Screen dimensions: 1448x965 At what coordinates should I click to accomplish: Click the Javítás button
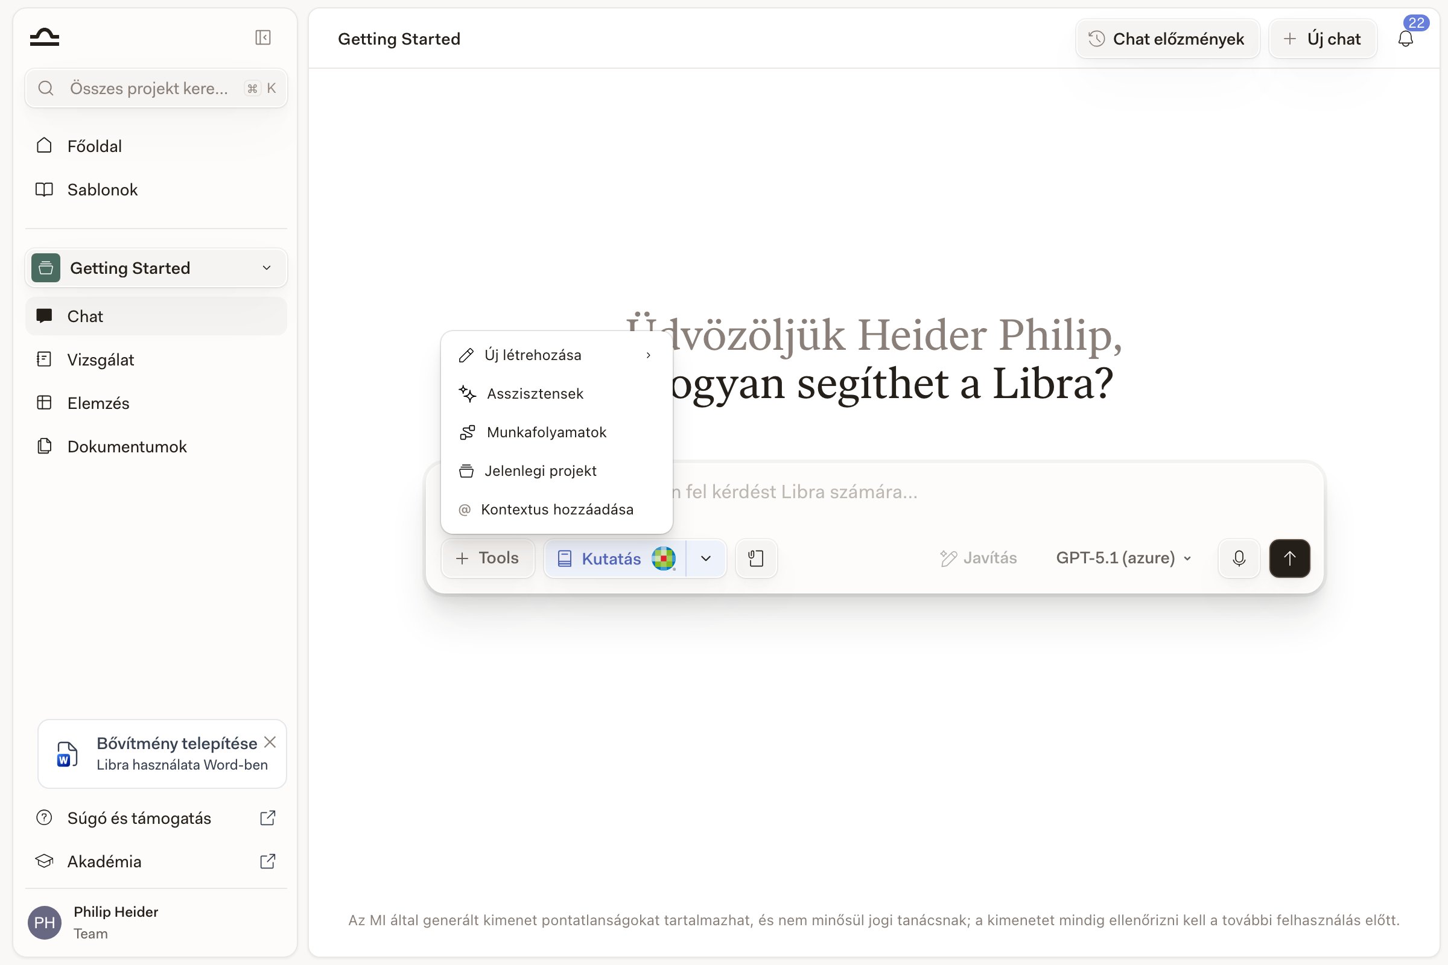point(978,558)
